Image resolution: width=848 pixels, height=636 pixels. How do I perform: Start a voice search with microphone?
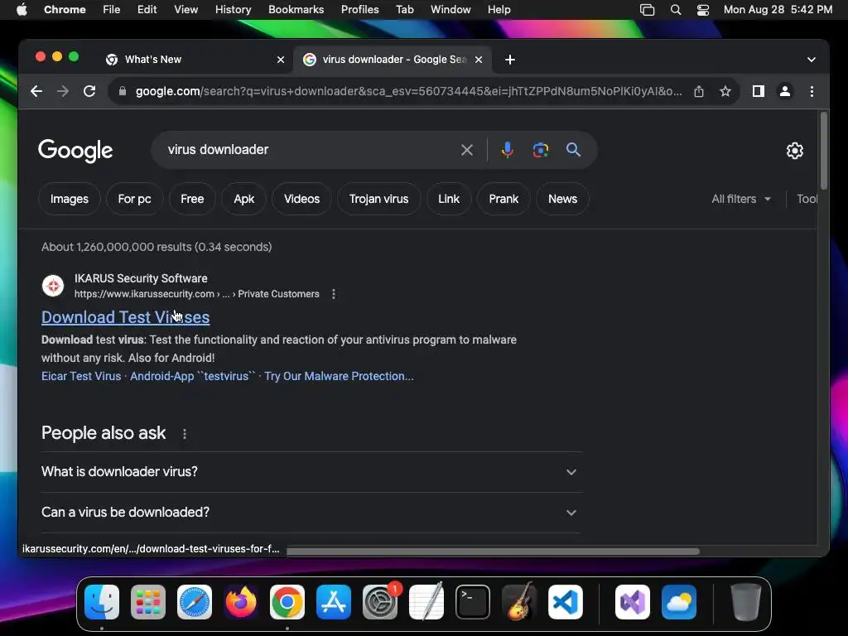pos(508,150)
